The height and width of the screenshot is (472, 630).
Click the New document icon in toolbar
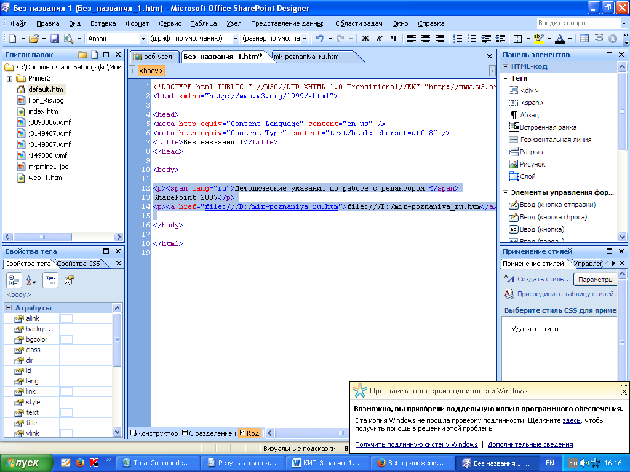[x=13, y=39]
